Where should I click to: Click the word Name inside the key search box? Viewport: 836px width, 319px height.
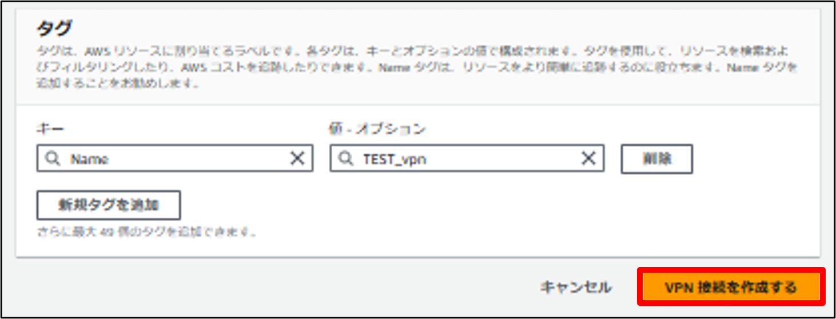click(x=90, y=159)
